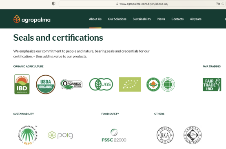The width and height of the screenshot is (226, 149).
Task: Click the FAIR TRADING section label
Action: pos(212,66)
